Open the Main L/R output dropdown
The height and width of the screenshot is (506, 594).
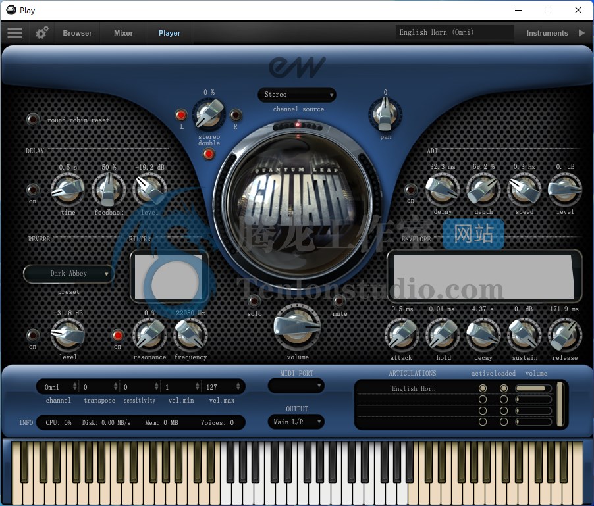[296, 422]
